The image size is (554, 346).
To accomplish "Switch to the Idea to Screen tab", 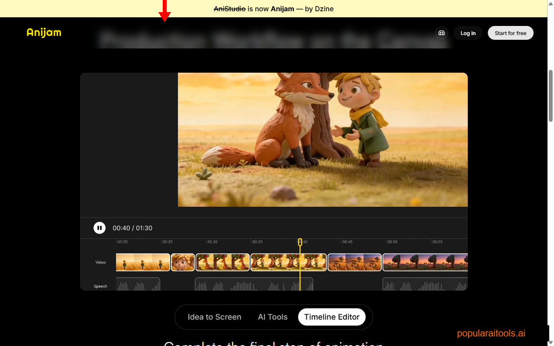I will coord(214,317).
